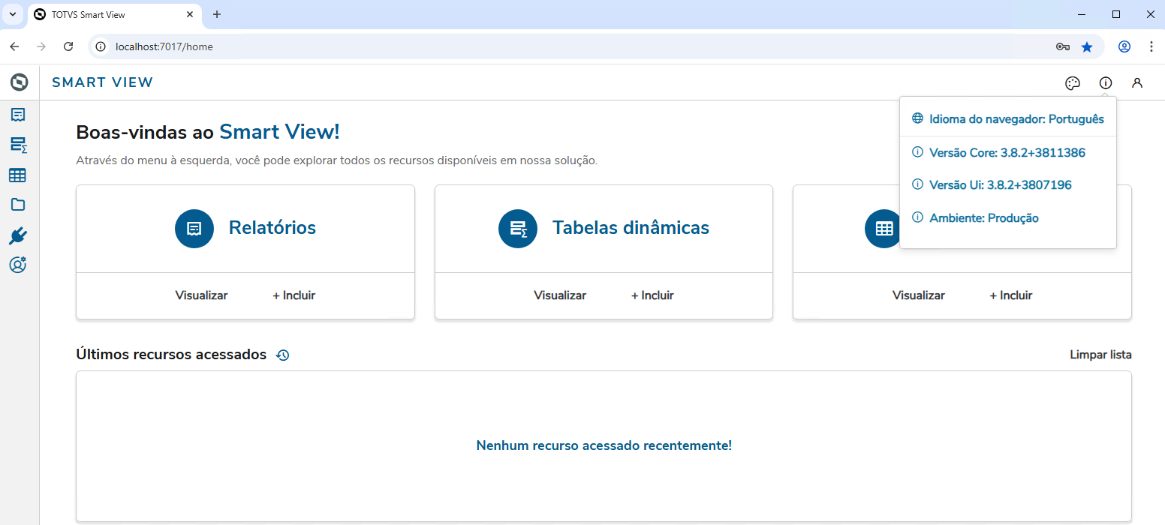View the site information icon in address bar
The height and width of the screenshot is (525, 1165).
click(101, 46)
